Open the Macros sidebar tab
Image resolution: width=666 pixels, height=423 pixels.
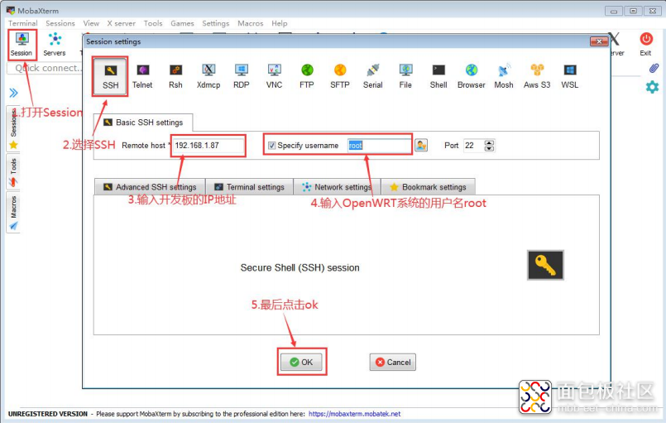[x=13, y=213]
